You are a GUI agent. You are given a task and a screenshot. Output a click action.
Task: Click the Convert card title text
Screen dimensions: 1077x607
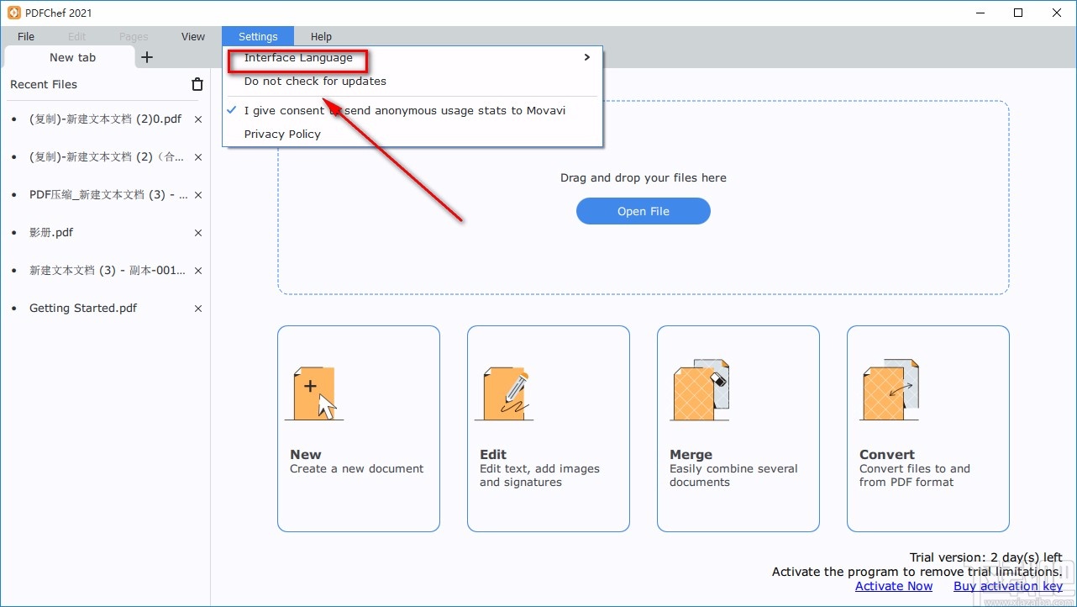click(887, 455)
